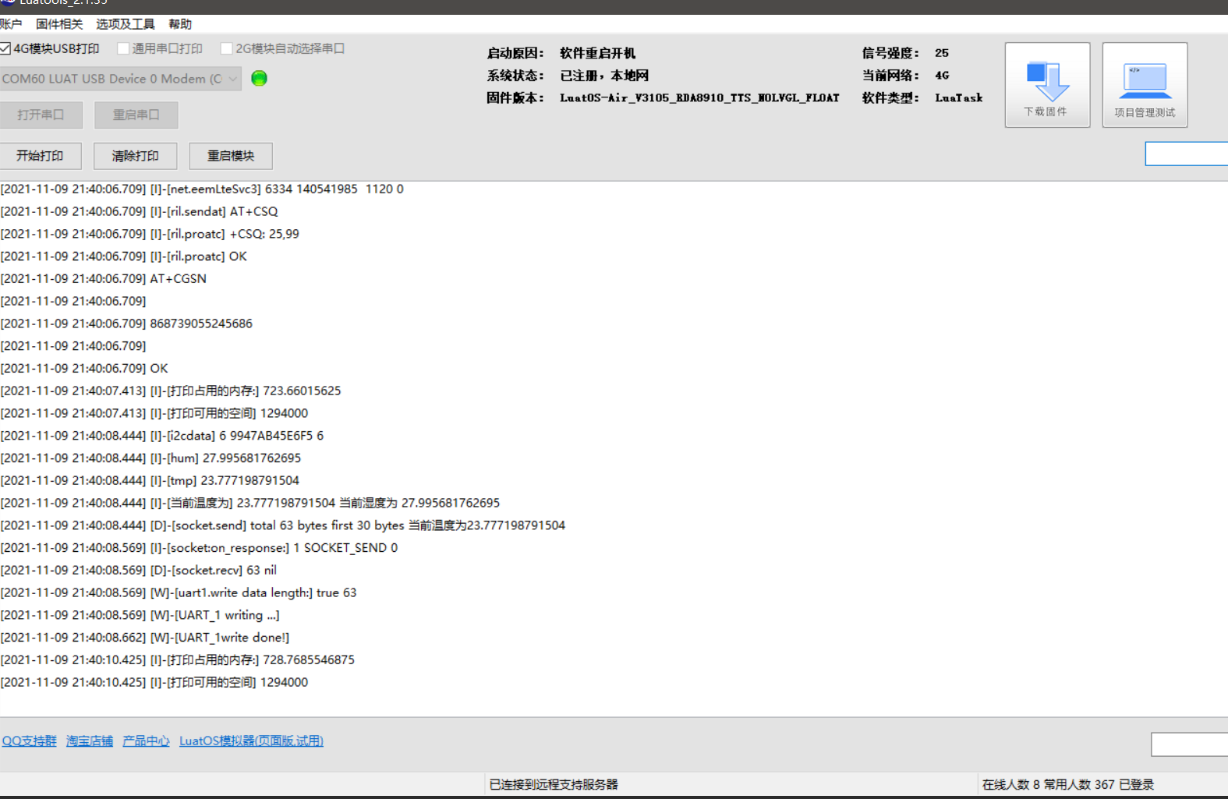Open the 淘宝店铺 link
Image resolution: width=1228 pixels, height=799 pixels.
pos(90,741)
